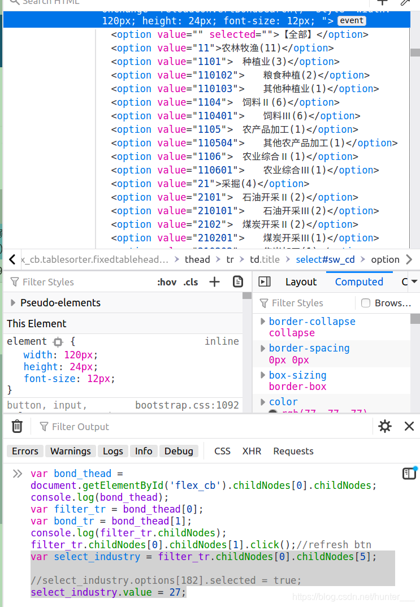
Task: Expand the border-collapse computed property
Action: [x=262, y=321]
